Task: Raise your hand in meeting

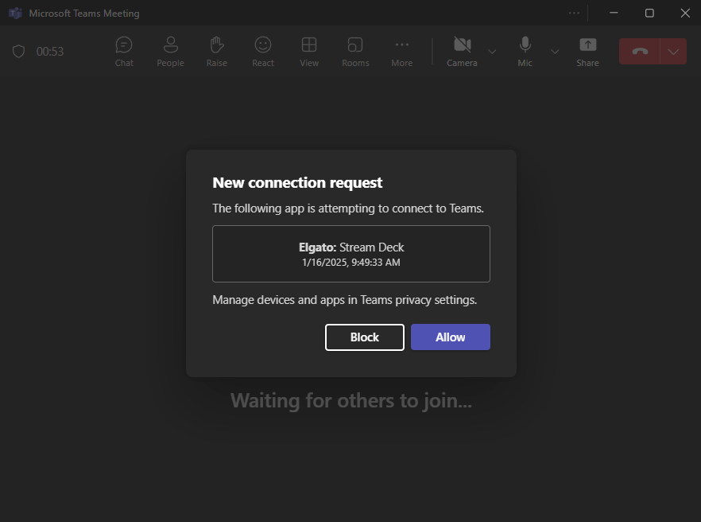Action: point(217,52)
